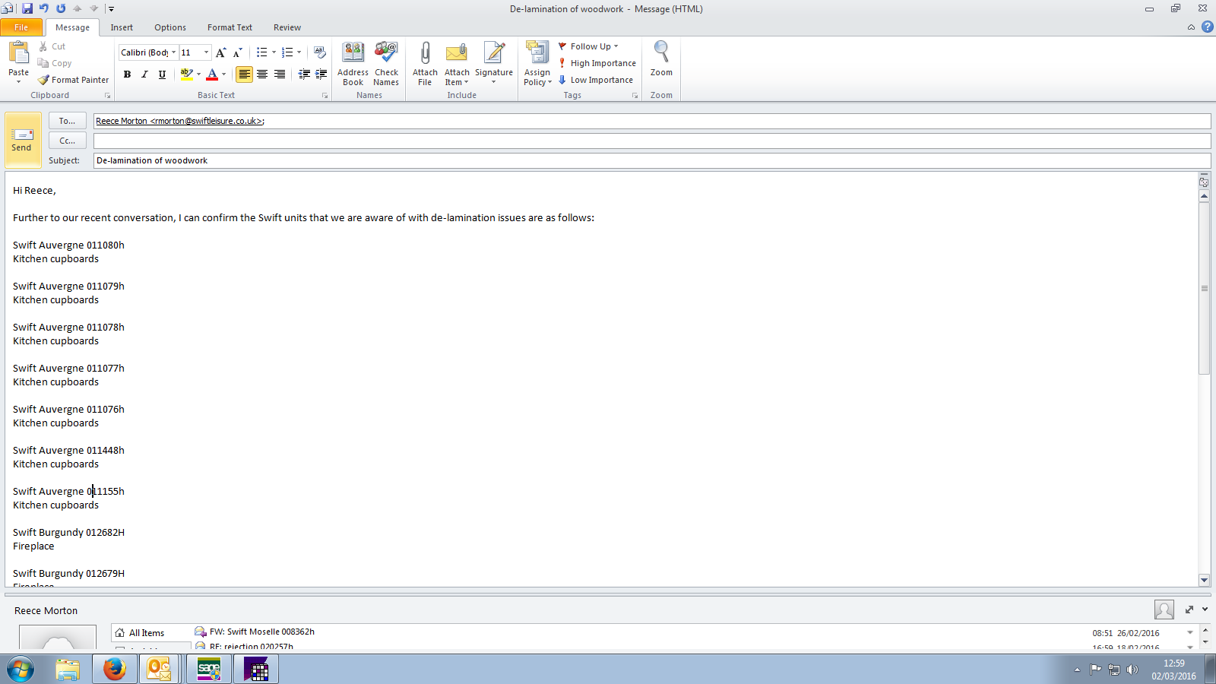Shrink the font size

[x=237, y=52]
